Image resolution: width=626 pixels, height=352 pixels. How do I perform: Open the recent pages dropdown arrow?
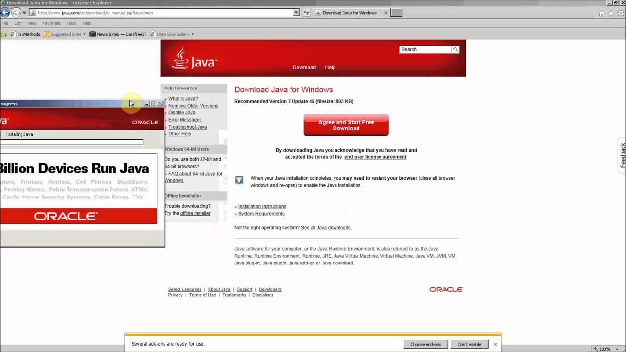(x=24, y=13)
